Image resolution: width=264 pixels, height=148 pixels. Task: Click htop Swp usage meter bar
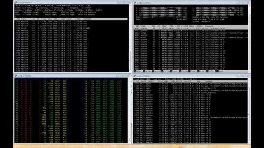[x=161, y=19]
